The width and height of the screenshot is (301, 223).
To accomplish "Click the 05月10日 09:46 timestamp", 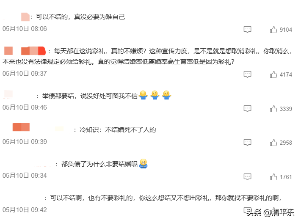I will tap(25, 107).
